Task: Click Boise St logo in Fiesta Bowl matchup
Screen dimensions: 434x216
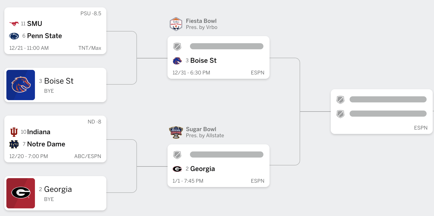Action: click(177, 61)
